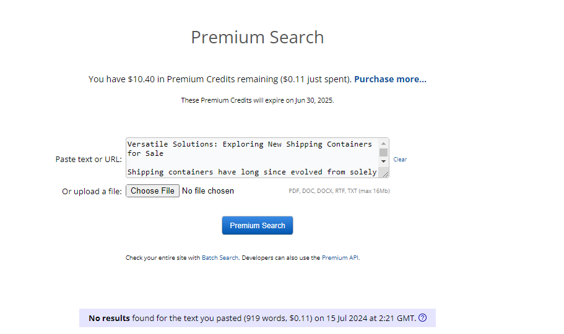Follow the Premium API link

click(340, 257)
